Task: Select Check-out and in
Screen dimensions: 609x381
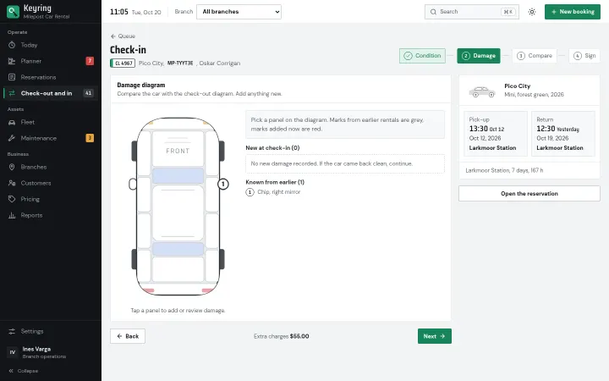Action: coord(51,93)
